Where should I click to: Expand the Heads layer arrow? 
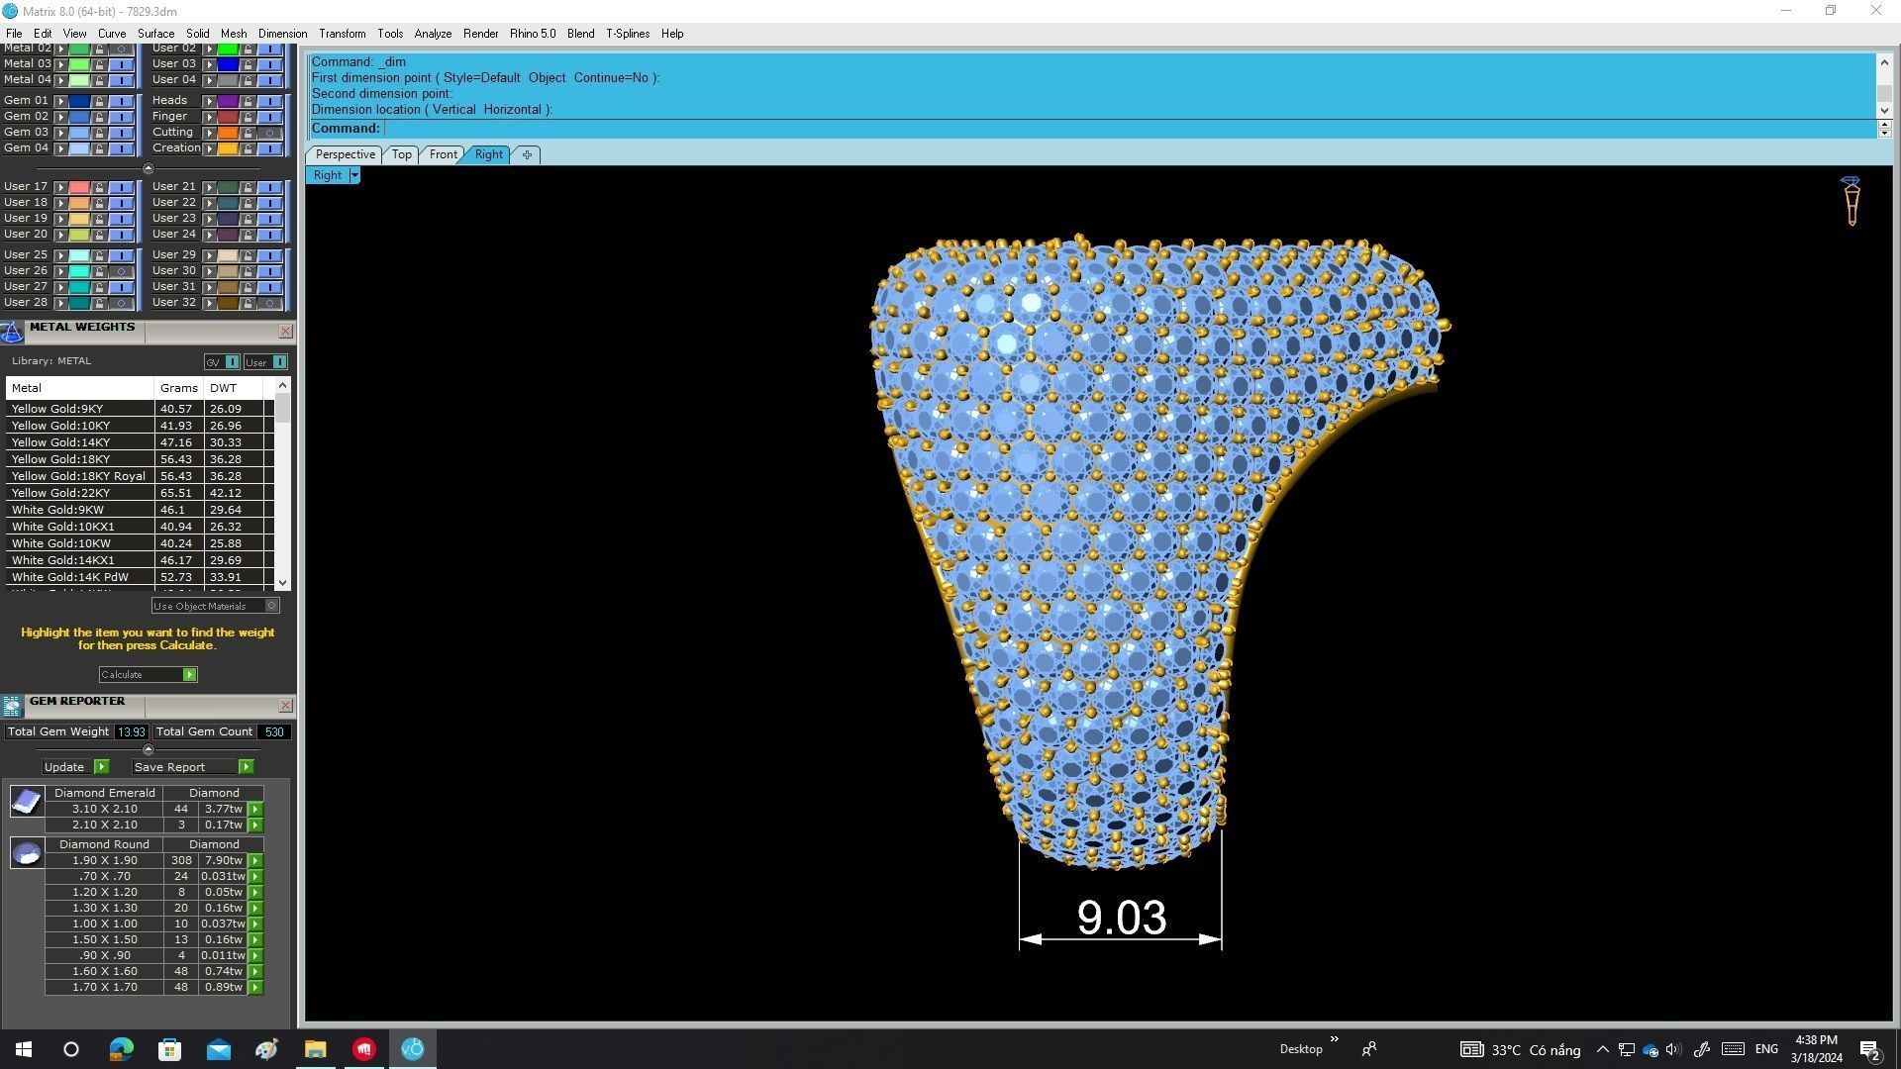click(209, 101)
